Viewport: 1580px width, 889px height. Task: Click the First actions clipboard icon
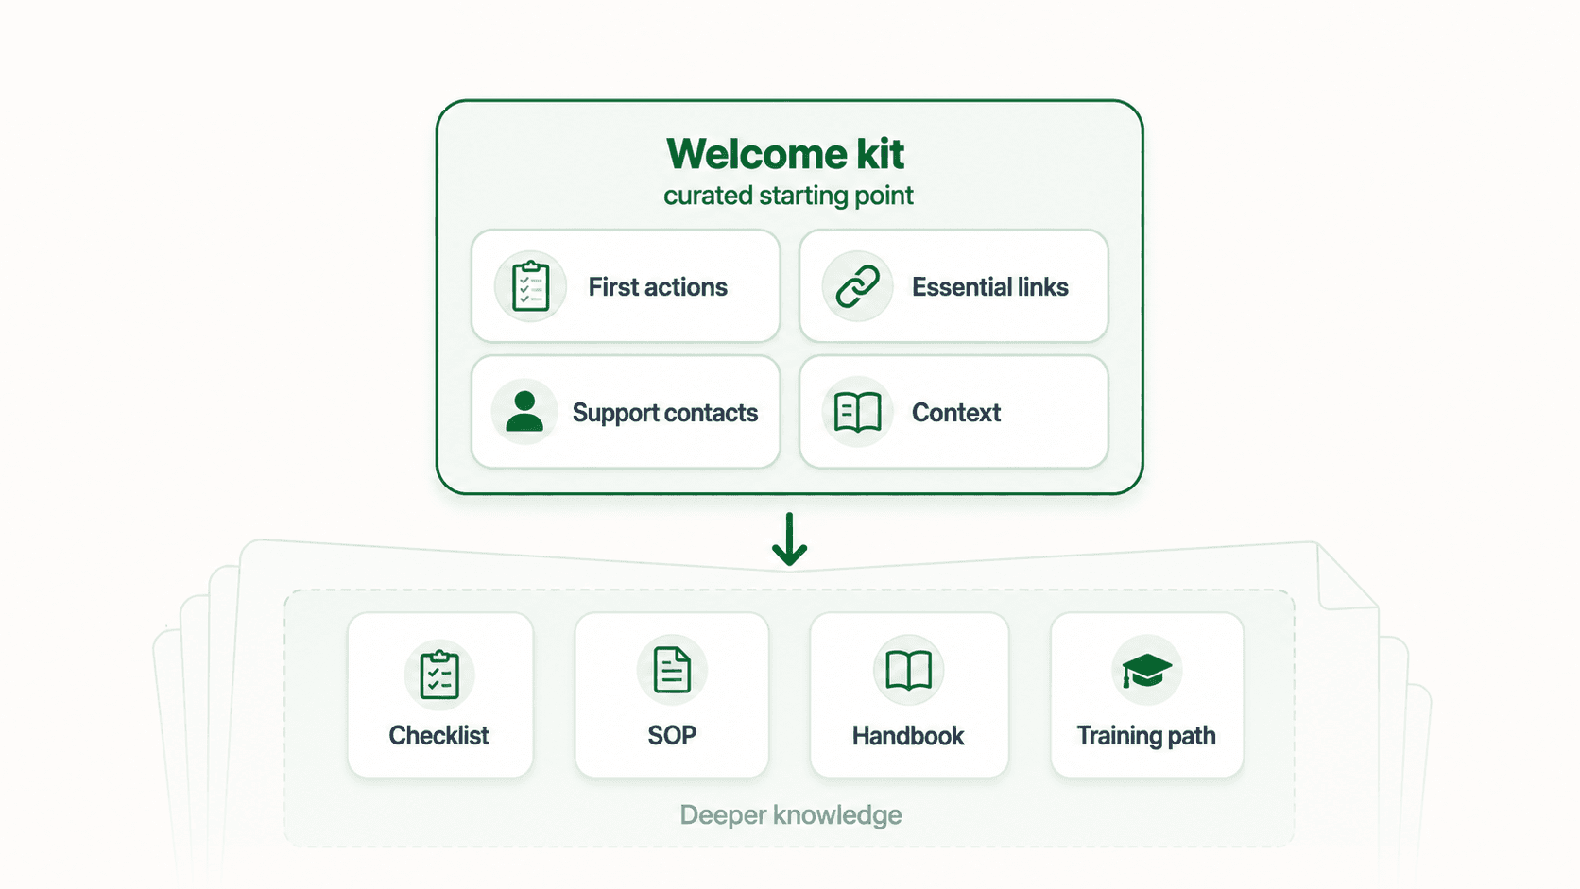530,286
